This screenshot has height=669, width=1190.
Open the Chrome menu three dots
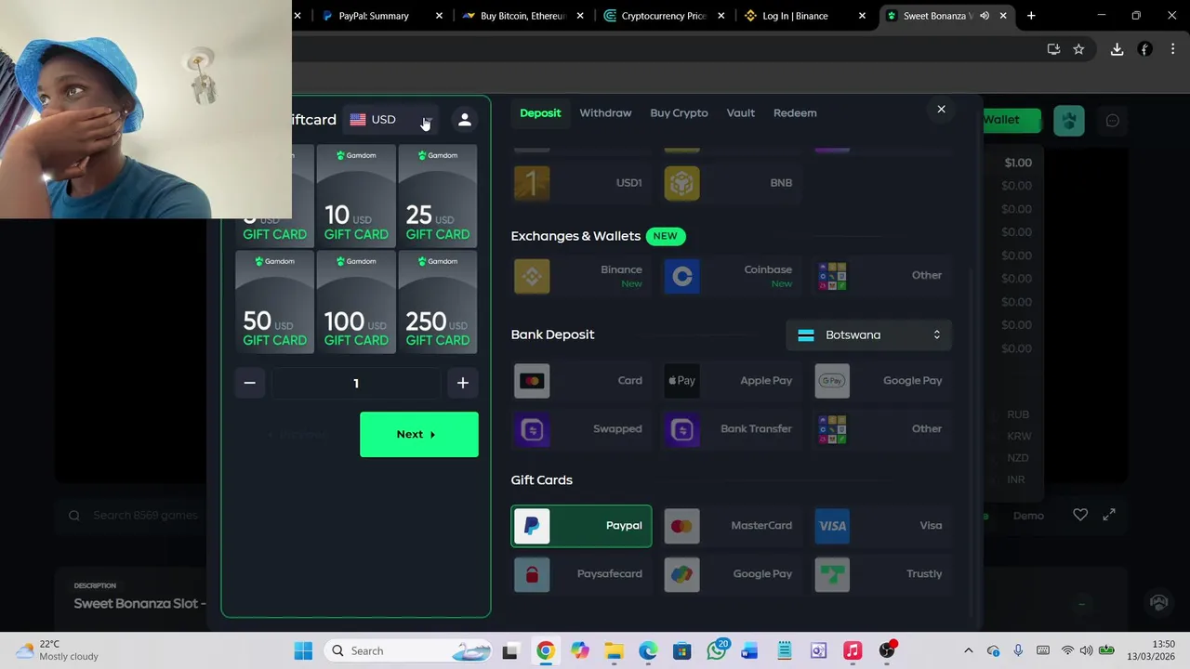coord(1172,49)
